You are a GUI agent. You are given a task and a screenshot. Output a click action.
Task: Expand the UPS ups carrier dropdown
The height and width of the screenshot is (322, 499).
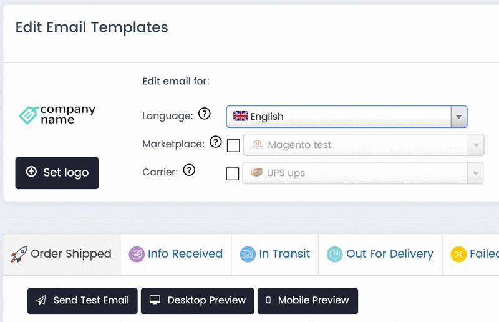[x=363, y=173]
